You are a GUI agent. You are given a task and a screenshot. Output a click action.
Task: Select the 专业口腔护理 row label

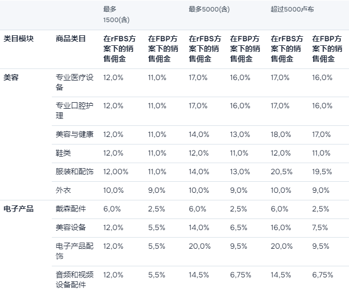74,111
